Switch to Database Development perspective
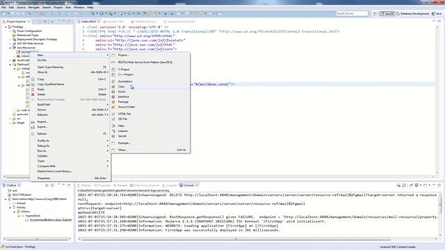 tap(412, 14)
